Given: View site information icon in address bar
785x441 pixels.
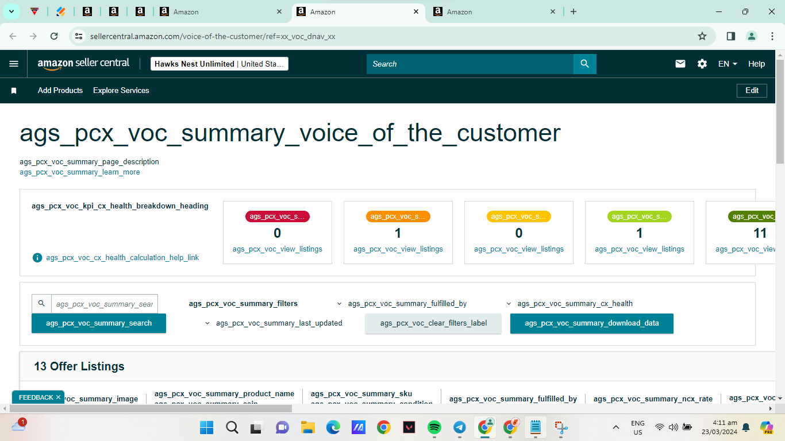Looking at the screenshot, I should point(79,36).
